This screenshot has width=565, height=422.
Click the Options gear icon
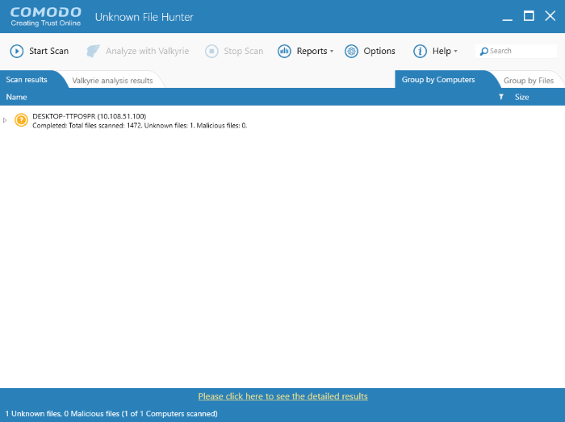coord(351,51)
